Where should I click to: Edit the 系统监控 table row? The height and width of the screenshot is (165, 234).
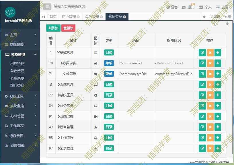[x=202, y=116]
